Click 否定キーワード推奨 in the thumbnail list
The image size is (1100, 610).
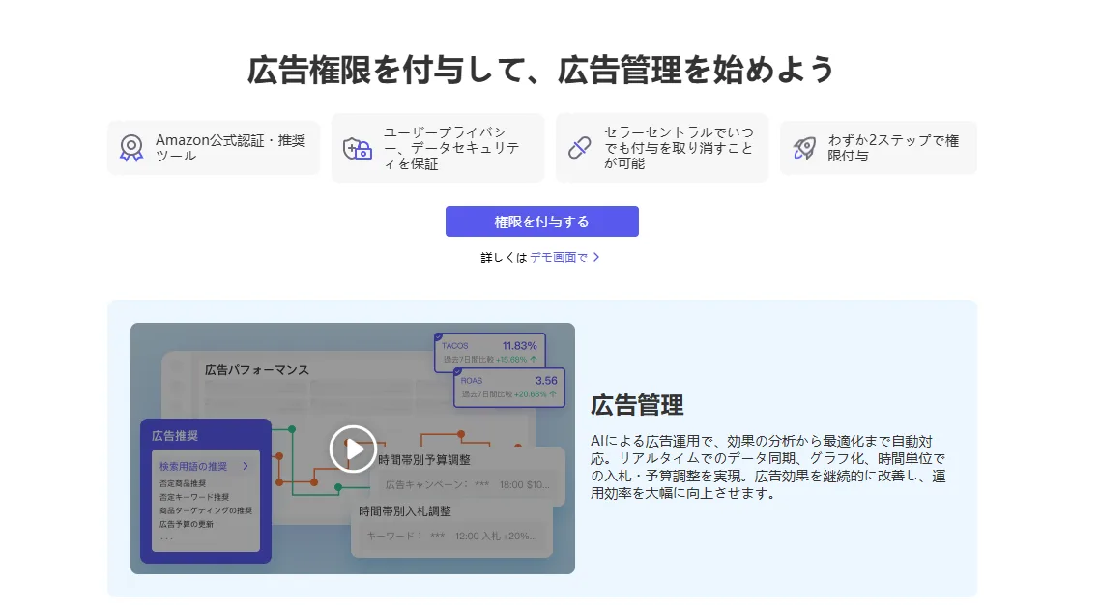click(x=194, y=497)
